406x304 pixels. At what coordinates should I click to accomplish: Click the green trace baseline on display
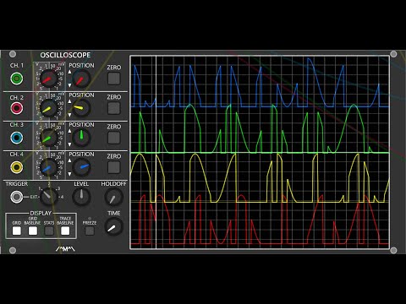point(260,153)
